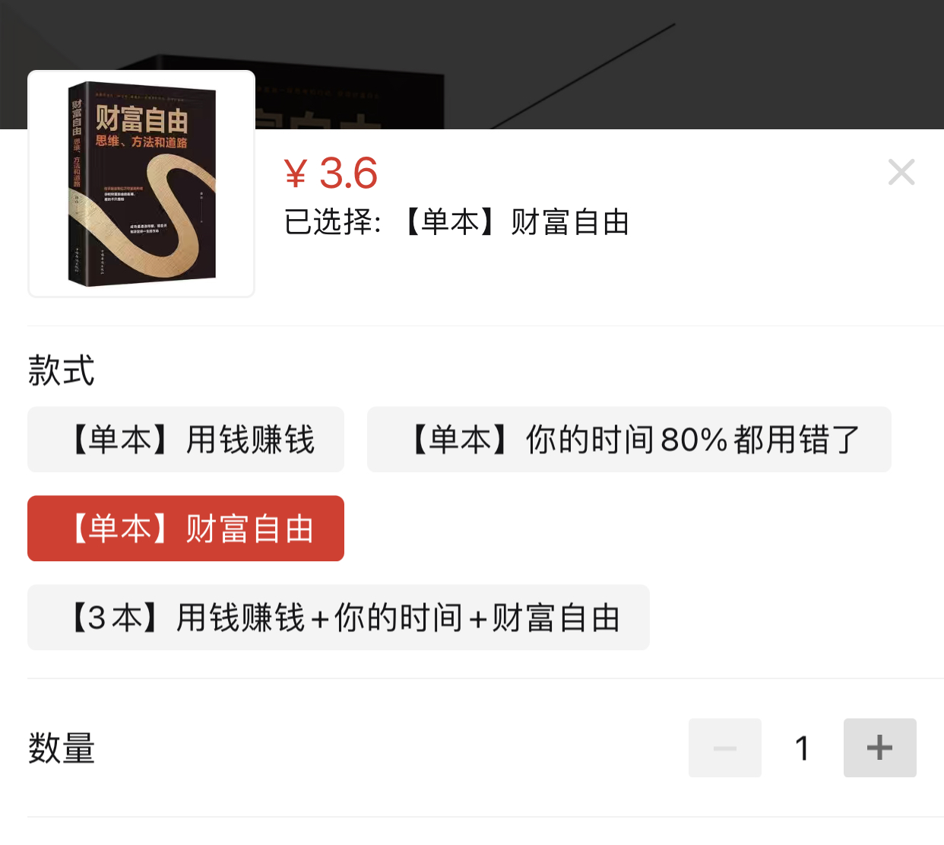Viewport: 944px width, 845px height.
Task: Tap the 款式 section heading
Action: (x=61, y=370)
